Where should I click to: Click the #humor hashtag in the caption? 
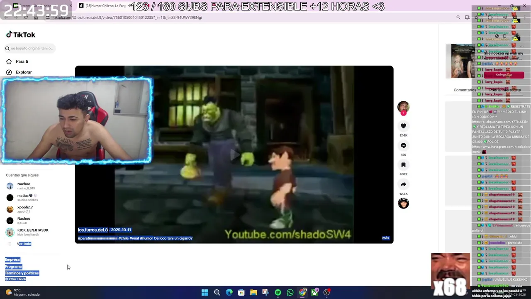pos(146,238)
